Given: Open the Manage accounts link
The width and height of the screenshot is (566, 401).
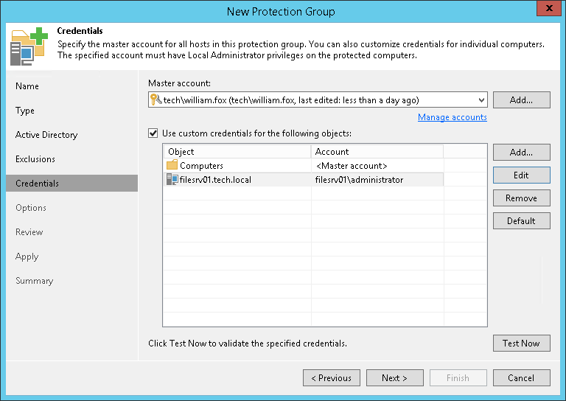Looking at the screenshot, I should point(452,117).
